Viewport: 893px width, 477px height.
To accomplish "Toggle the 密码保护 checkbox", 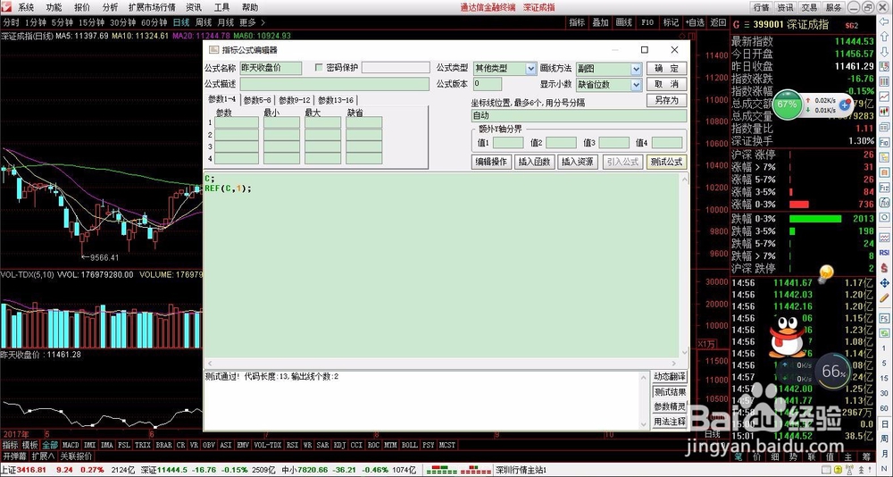I will click(319, 68).
